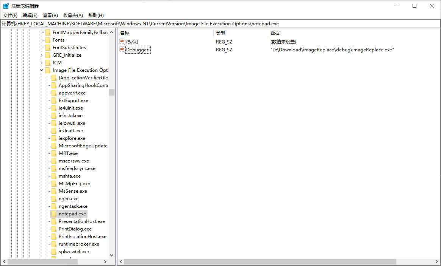Click the registry path address bar

(x=152, y=23)
